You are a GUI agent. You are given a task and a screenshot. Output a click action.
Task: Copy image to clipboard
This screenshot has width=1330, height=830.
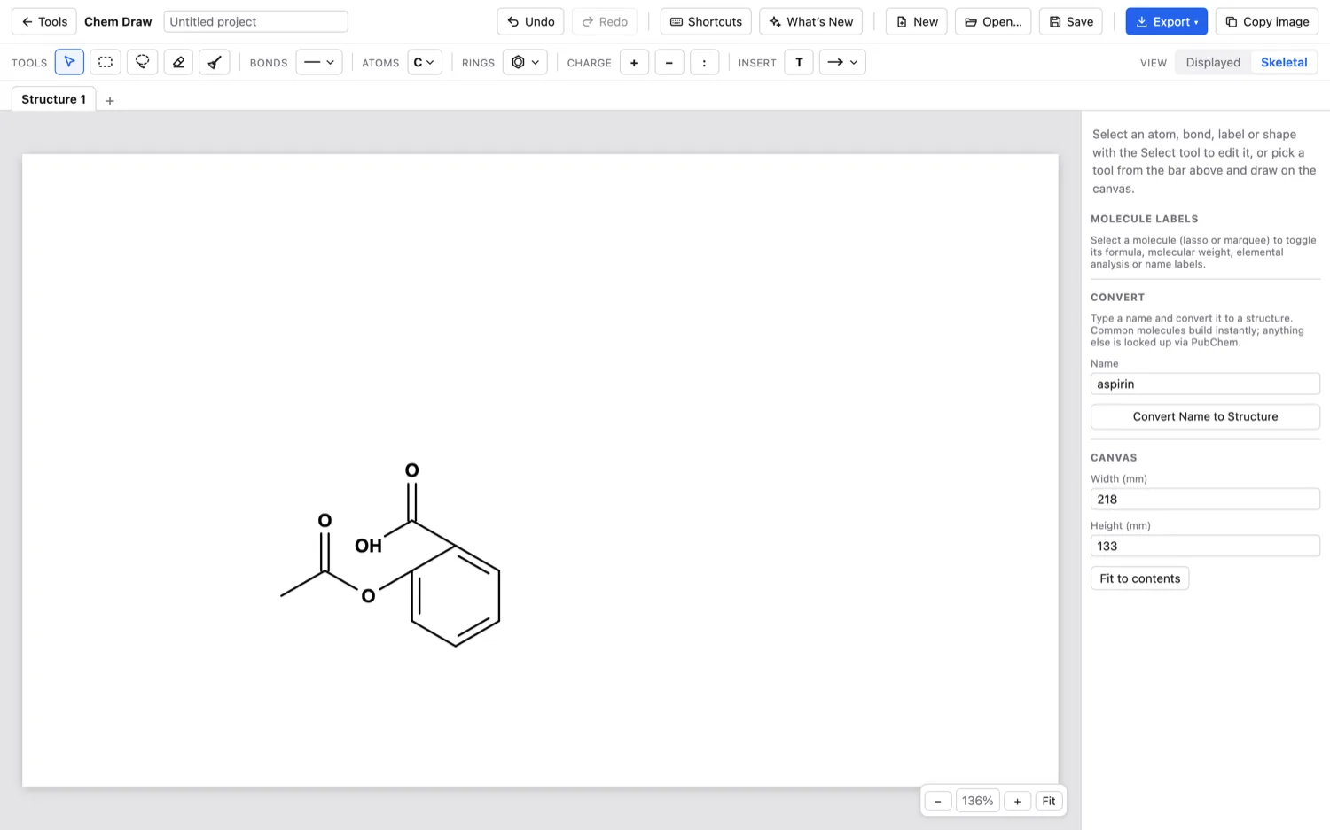1267,21
